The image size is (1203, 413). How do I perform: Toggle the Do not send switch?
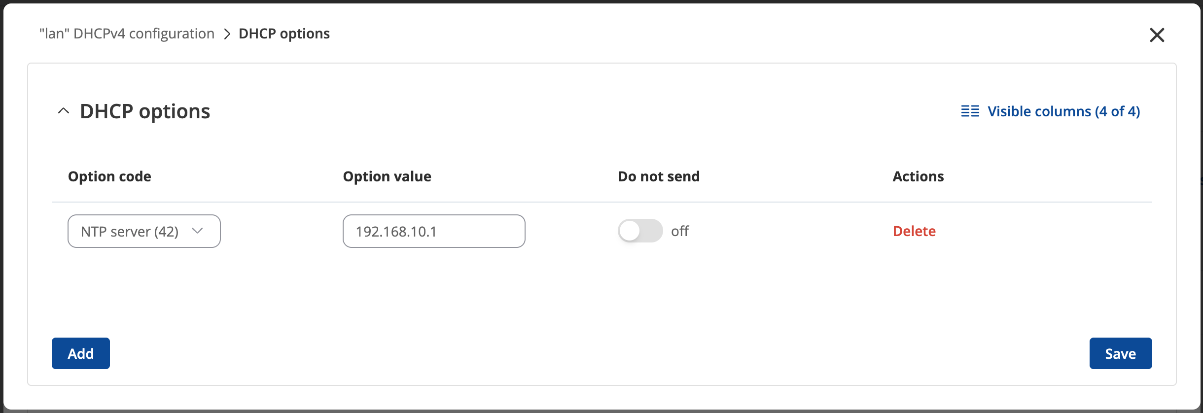pyautogui.click(x=640, y=231)
